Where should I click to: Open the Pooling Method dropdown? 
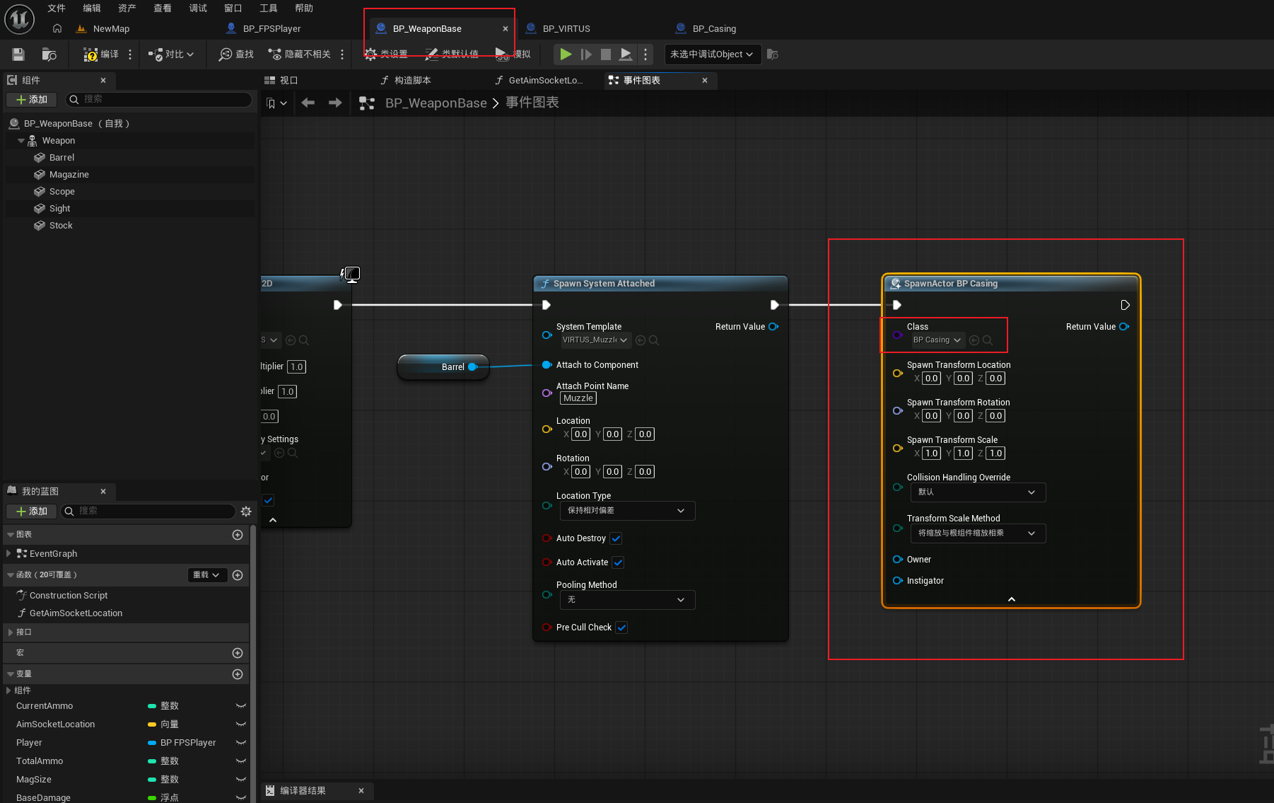click(x=627, y=600)
